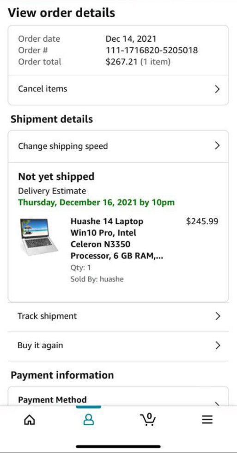Image resolution: width=237 pixels, height=453 pixels.
Task: View the laptop product thumbnail
Action: coord(39,237)
